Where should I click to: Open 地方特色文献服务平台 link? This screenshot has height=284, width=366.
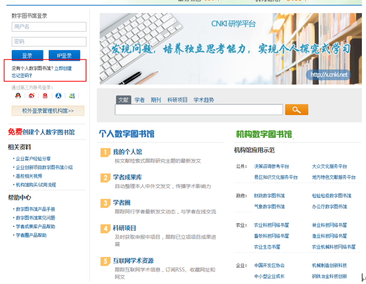(x=334, y=177)
